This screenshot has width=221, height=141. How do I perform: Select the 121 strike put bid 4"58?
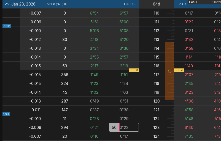click(189, 110)
